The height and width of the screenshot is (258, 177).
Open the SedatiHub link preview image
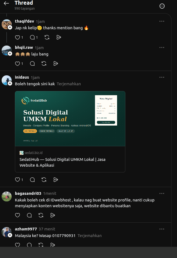tap(70, 119)
